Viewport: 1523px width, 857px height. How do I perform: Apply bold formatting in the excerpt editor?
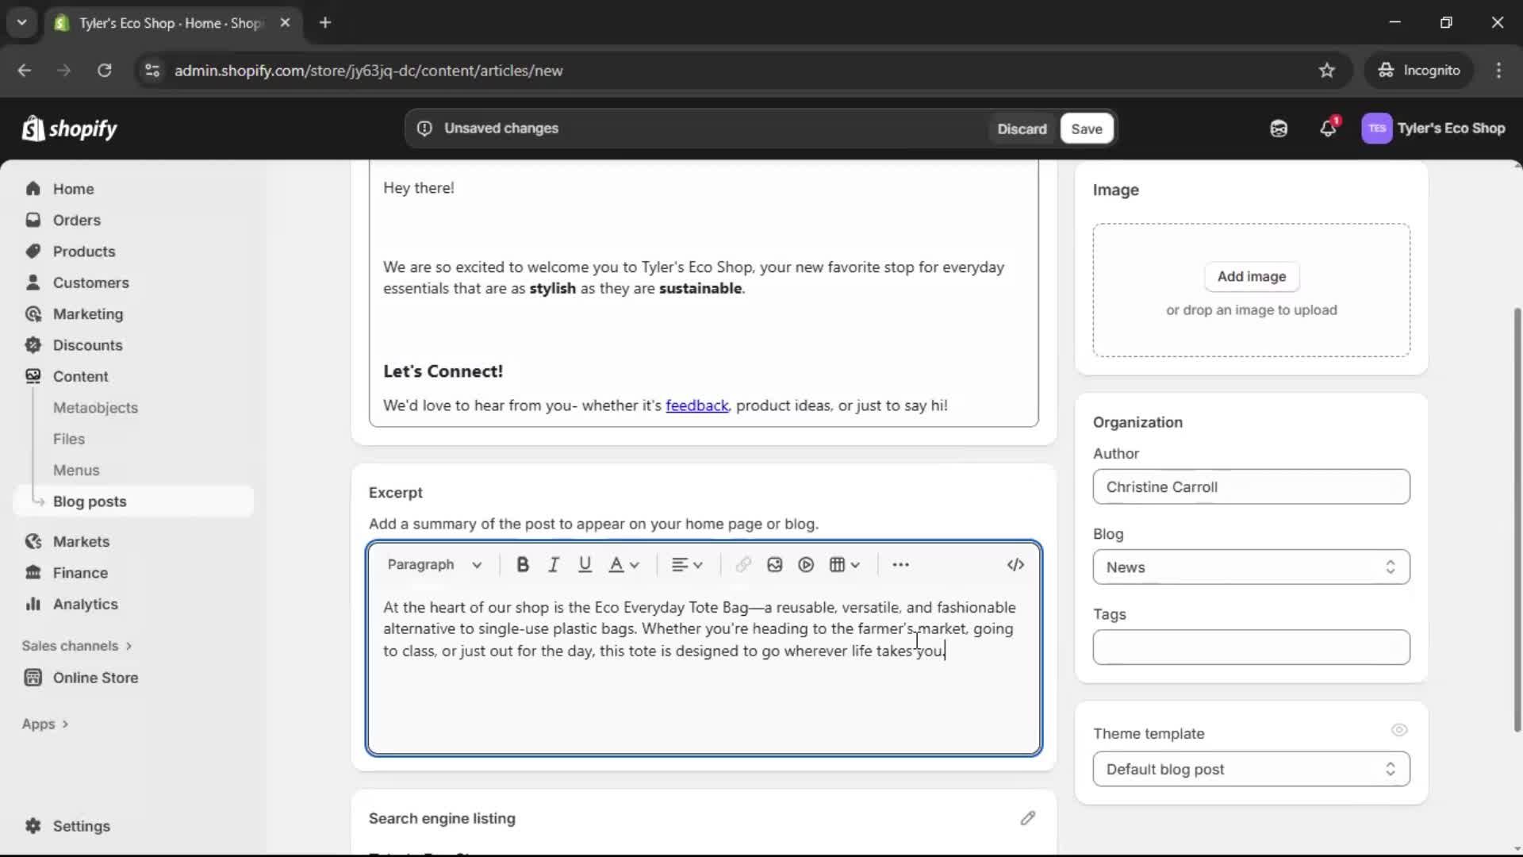click(x=523, y=564)
